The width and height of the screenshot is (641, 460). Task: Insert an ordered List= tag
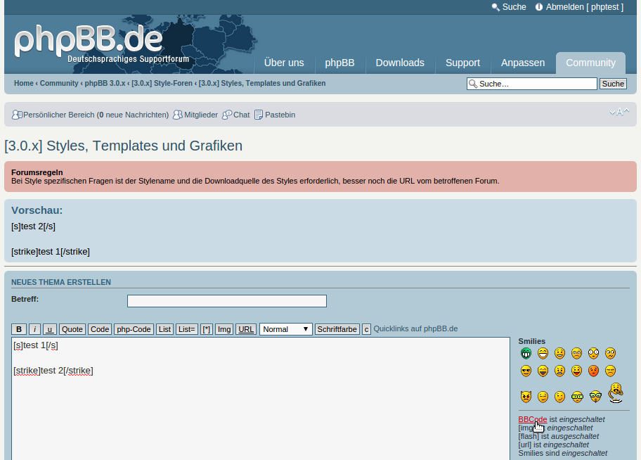[x=186, y=329]
